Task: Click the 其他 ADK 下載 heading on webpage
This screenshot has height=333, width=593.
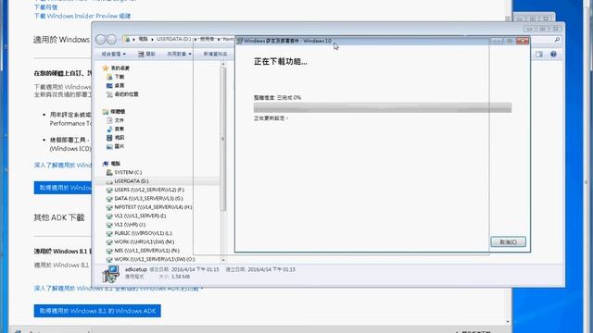Action: [59, 217]
